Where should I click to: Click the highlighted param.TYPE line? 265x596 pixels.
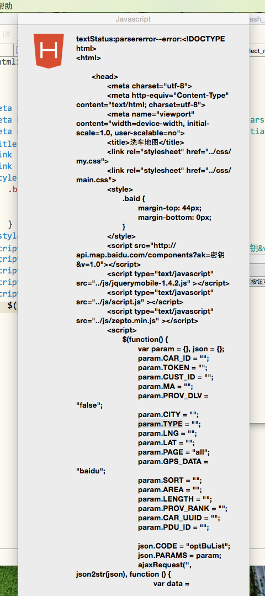[x=169, y=424]
